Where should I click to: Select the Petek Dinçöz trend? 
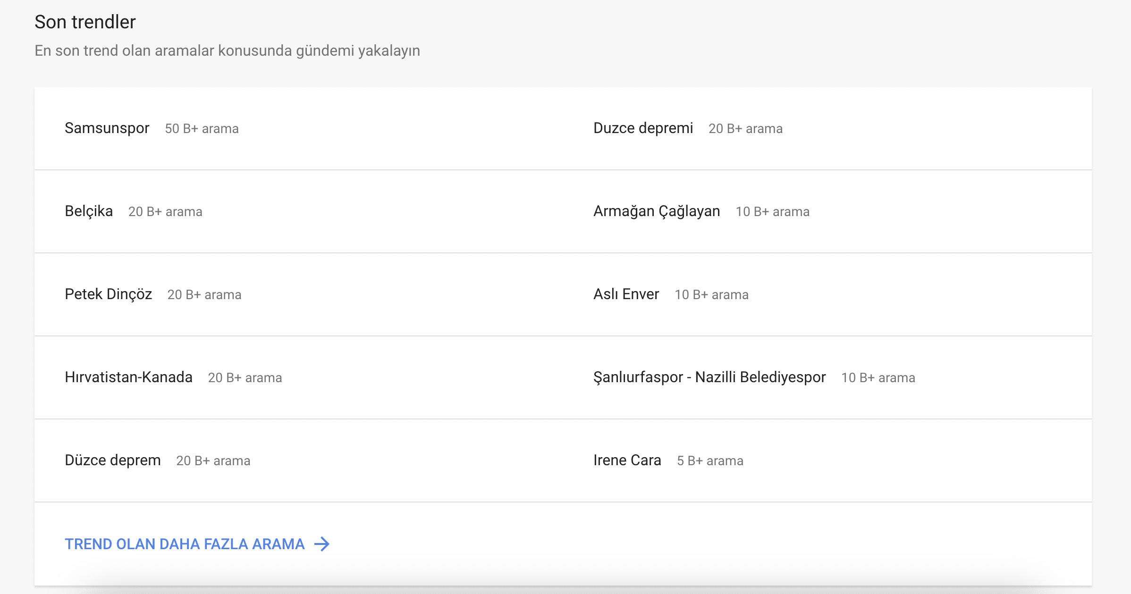tap(109, 294)
